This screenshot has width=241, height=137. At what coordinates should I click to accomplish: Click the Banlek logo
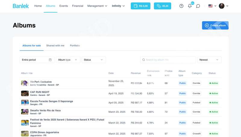tap(21, 6)
